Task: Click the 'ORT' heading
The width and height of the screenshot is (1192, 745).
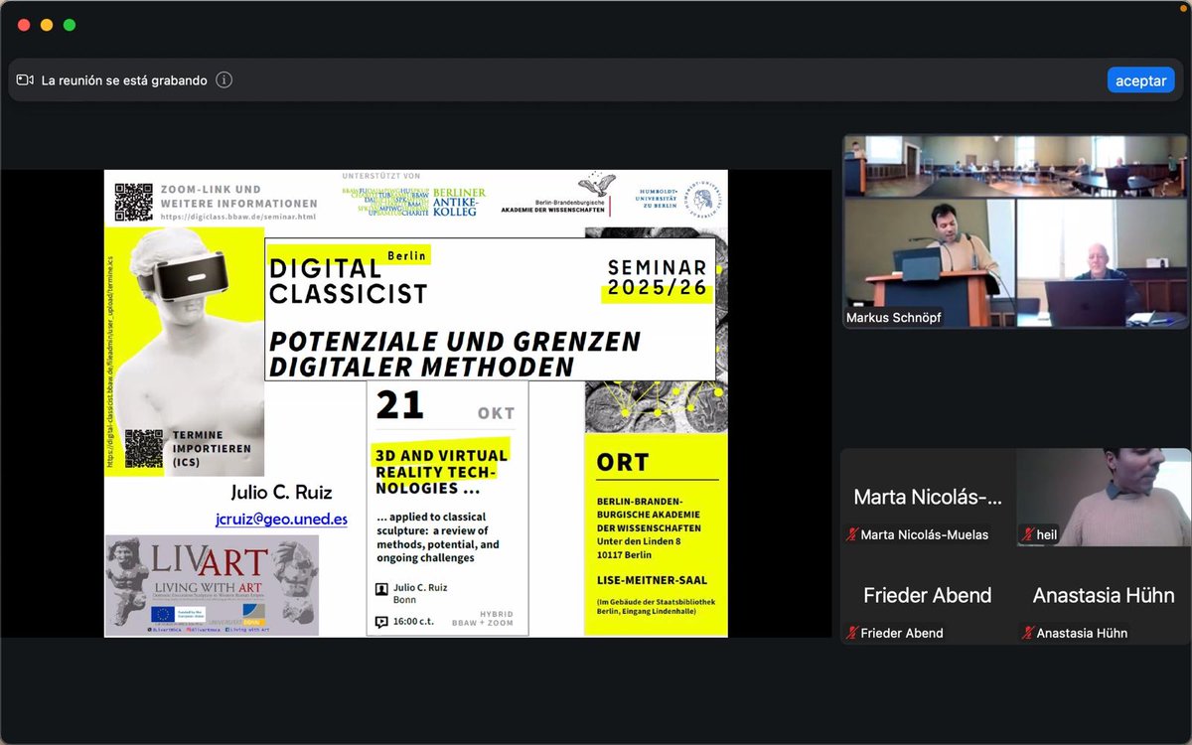Action: tap(623, 463)
